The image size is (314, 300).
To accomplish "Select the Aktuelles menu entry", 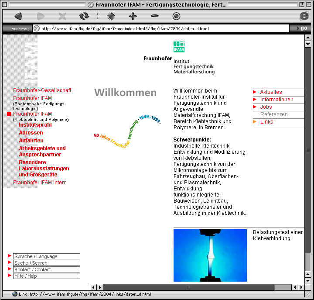I will pos(271,92).
